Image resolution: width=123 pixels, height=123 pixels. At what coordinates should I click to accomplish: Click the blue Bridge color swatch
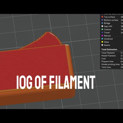(x=102, y=23)
